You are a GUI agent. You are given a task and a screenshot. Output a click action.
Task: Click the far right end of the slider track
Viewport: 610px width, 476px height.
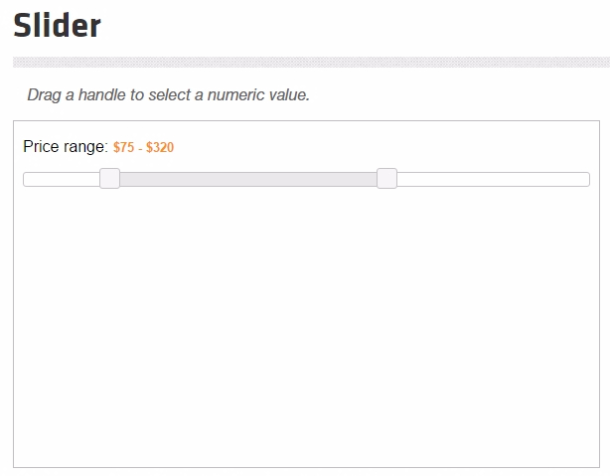tap(587, 180)
